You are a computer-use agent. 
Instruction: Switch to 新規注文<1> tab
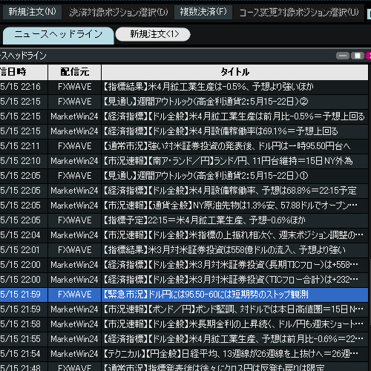(x=153, y=34)
